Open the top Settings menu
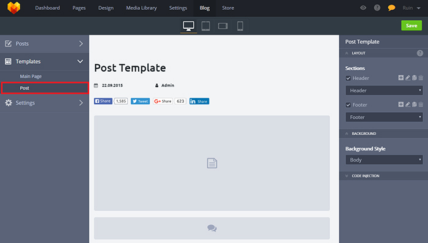 [x=178, y=8]
